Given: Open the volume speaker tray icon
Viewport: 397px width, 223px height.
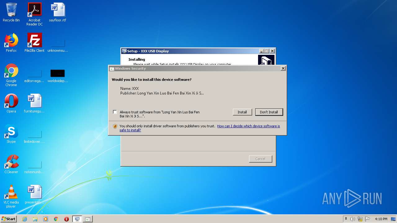Looking at the screenshot, I should pyautogui.click(x=353, y=219).
